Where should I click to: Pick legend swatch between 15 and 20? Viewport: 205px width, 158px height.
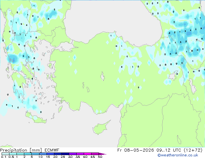click(50, 154)
